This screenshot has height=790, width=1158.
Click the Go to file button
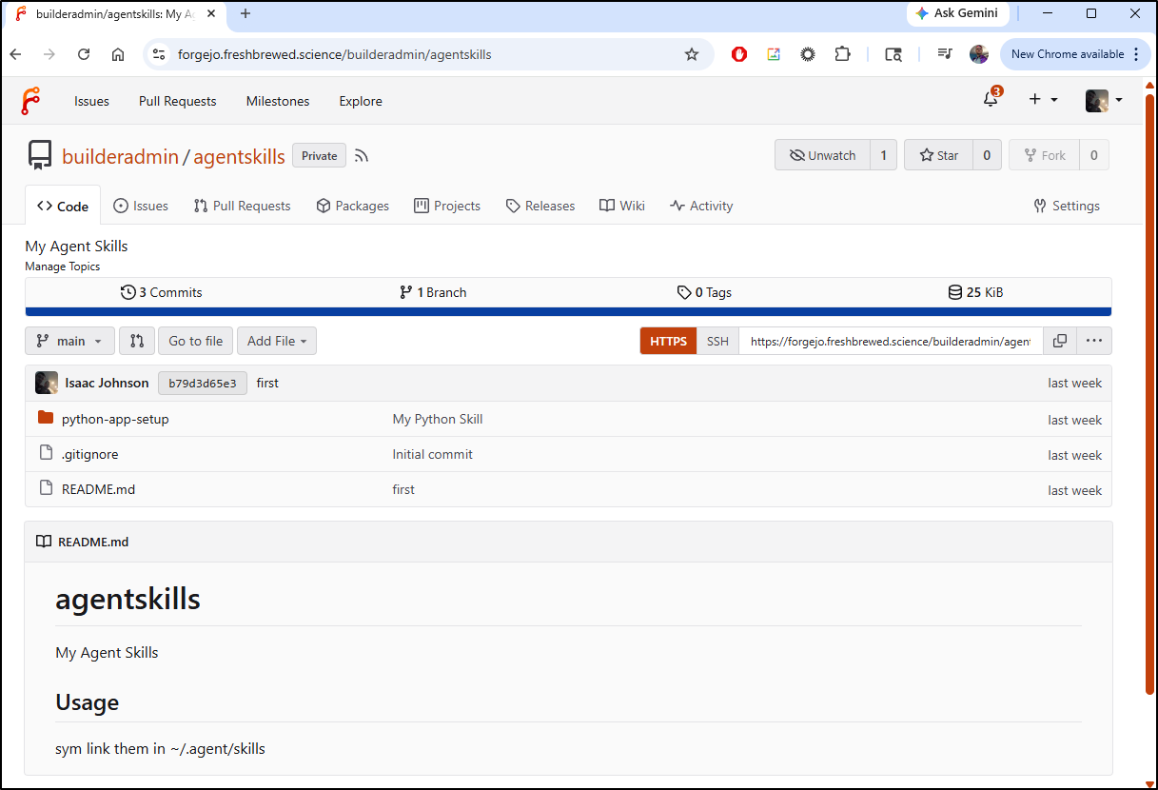pyautogui.click(x=196, y=341)
